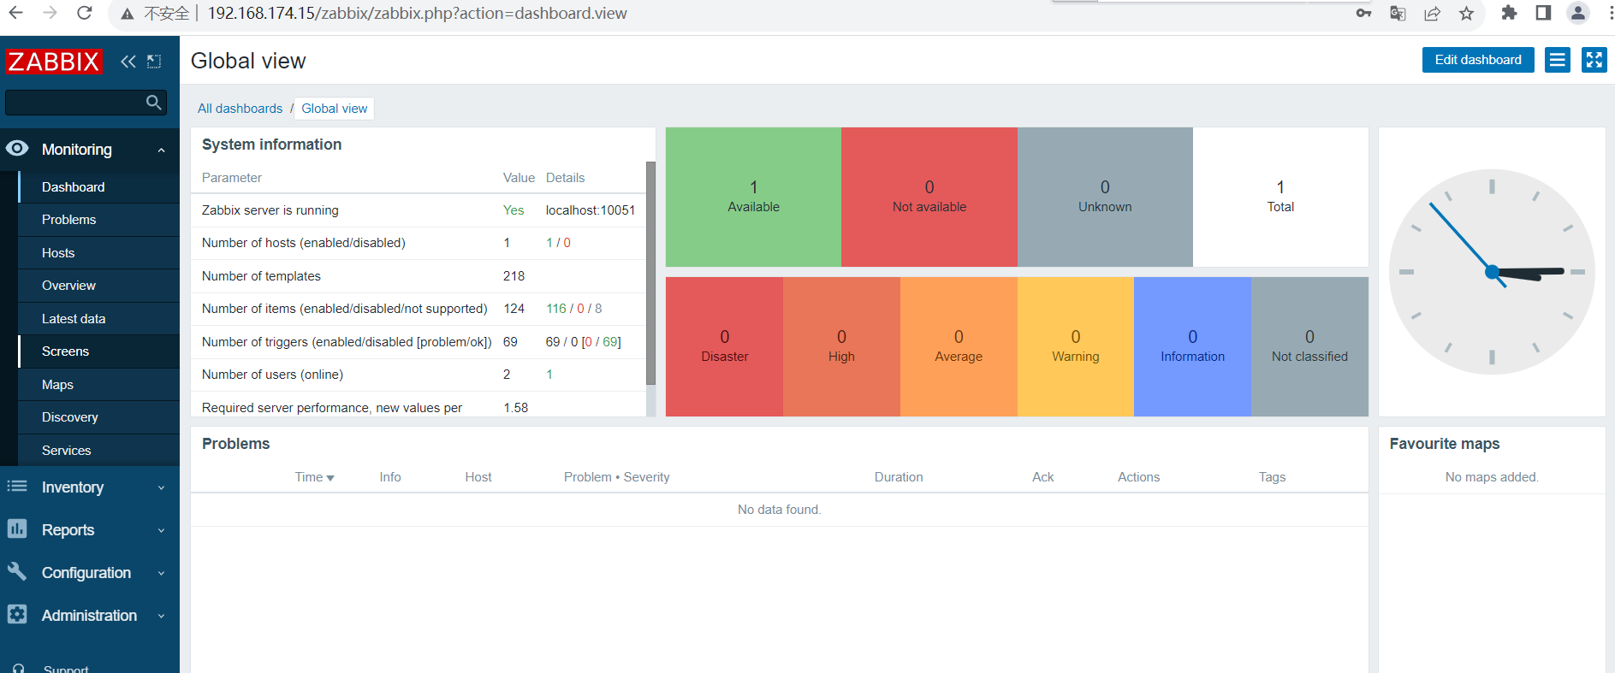This screenshot has height=673, width=1615.
Task: Click the sidebar search magnifier icon
Action: click(x=154, y=103)
